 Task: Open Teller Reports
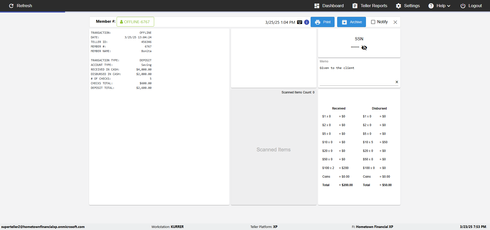[370, 6]
